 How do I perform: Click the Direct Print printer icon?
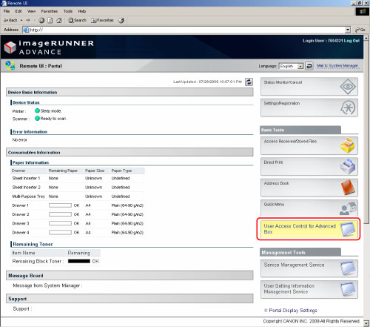pos(348,167)
